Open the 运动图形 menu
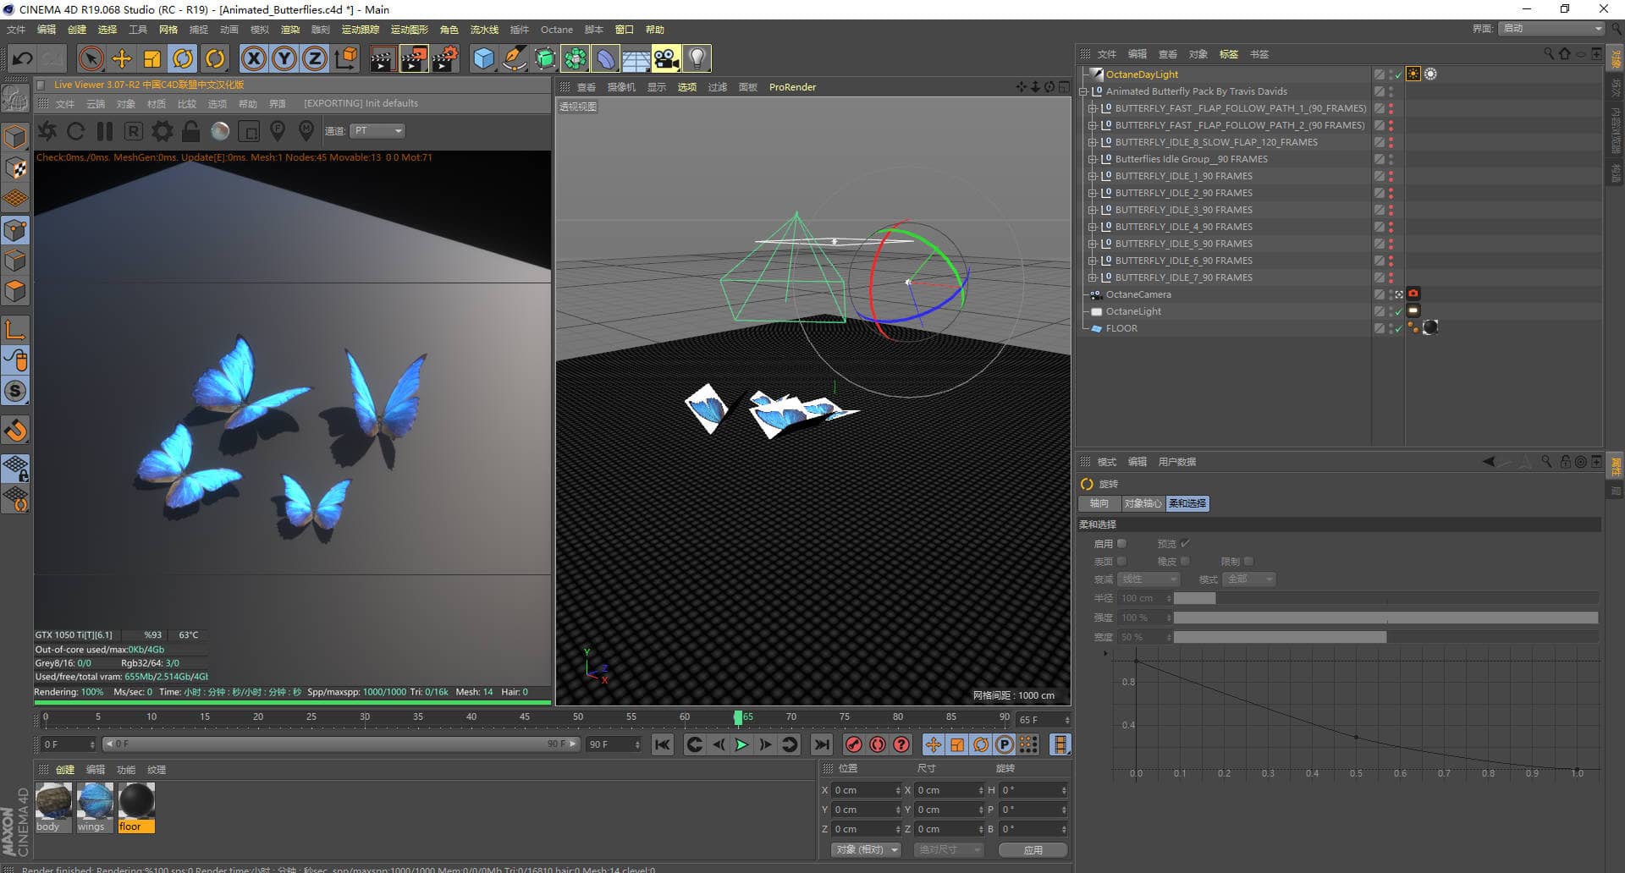Viewport: 1625px width, 873px height. 410,30
